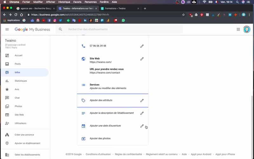The width and height of the screenshot is (254, 159).
Task: Edit the phone number 07 86 06 39 48
Action: [142, 46]
